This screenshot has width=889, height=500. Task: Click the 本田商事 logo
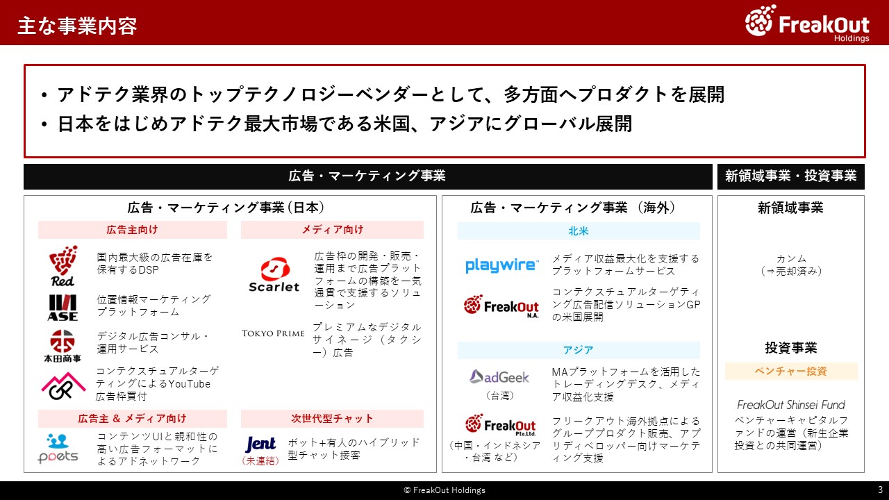62,346
